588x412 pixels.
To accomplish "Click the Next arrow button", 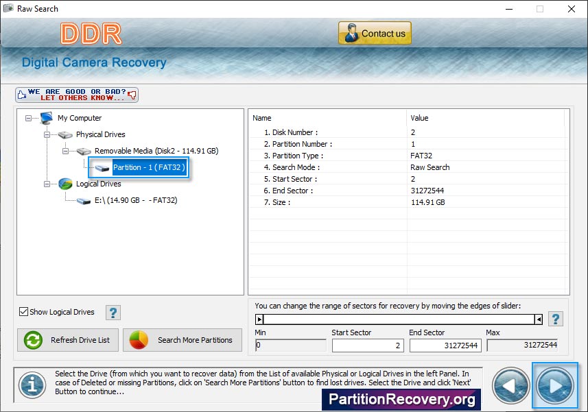I will tap(554, 385).
